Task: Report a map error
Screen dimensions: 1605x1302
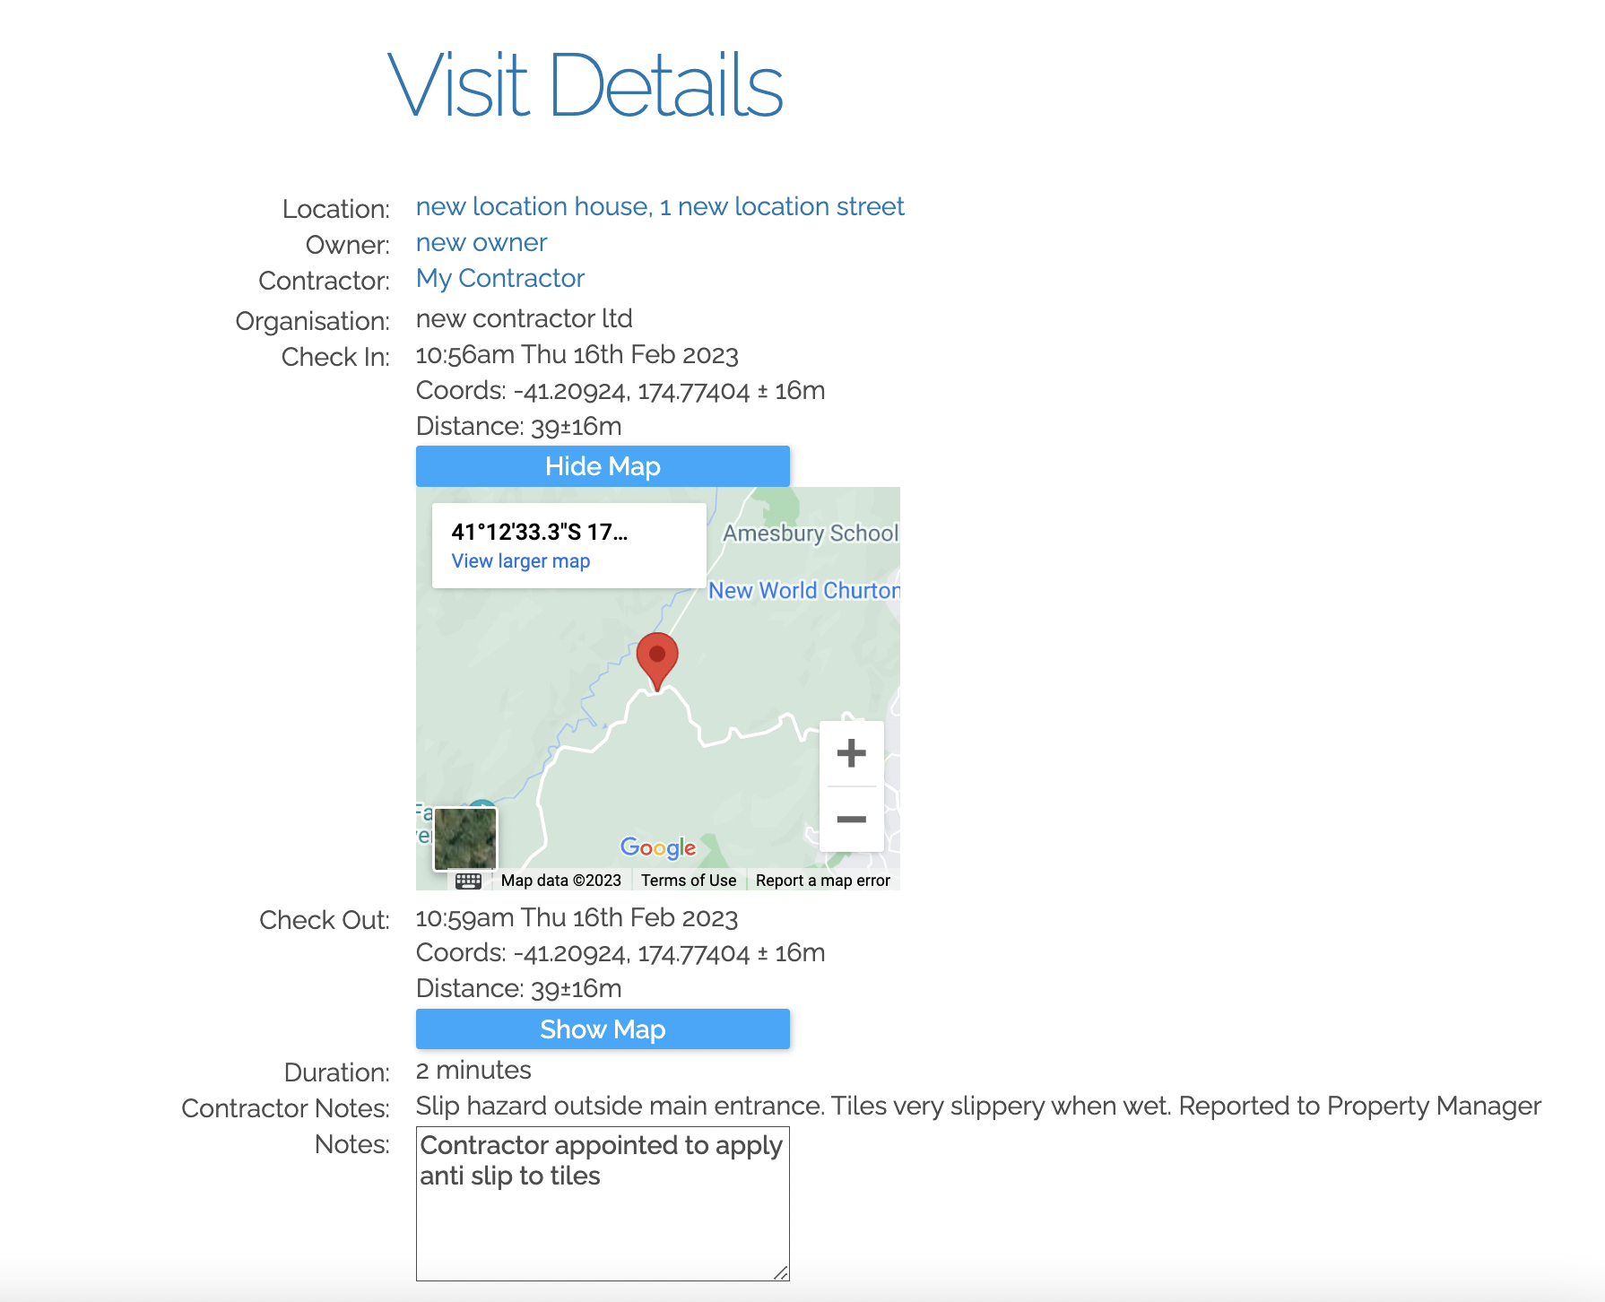Action: coord(821,880)
